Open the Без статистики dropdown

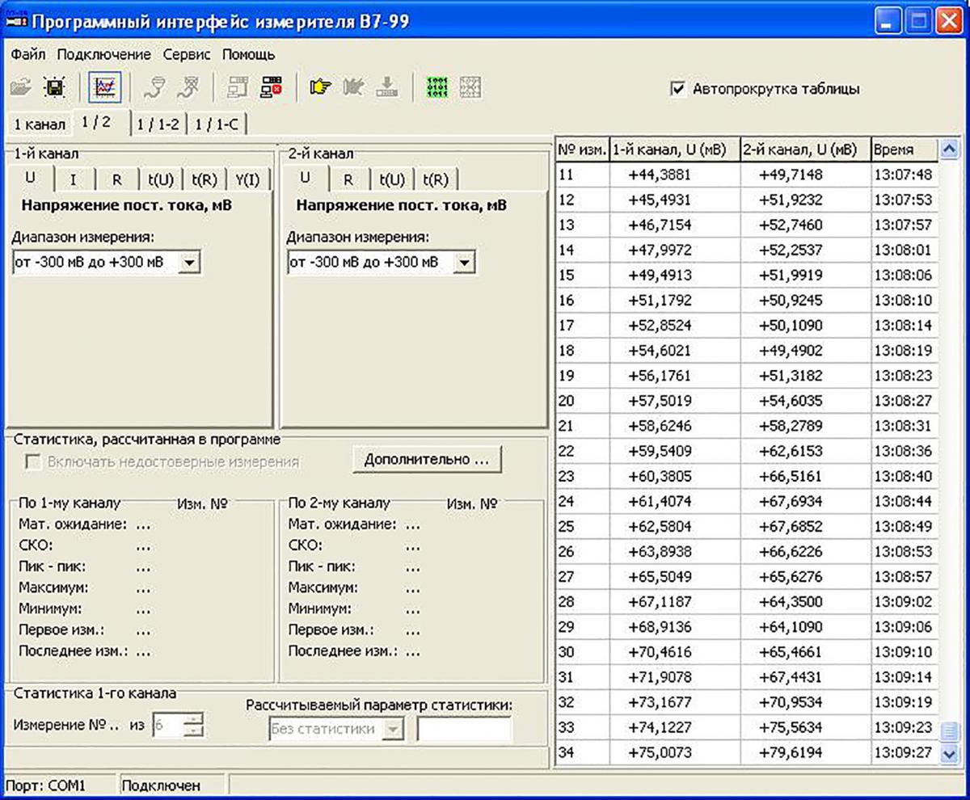coord(392,729)
